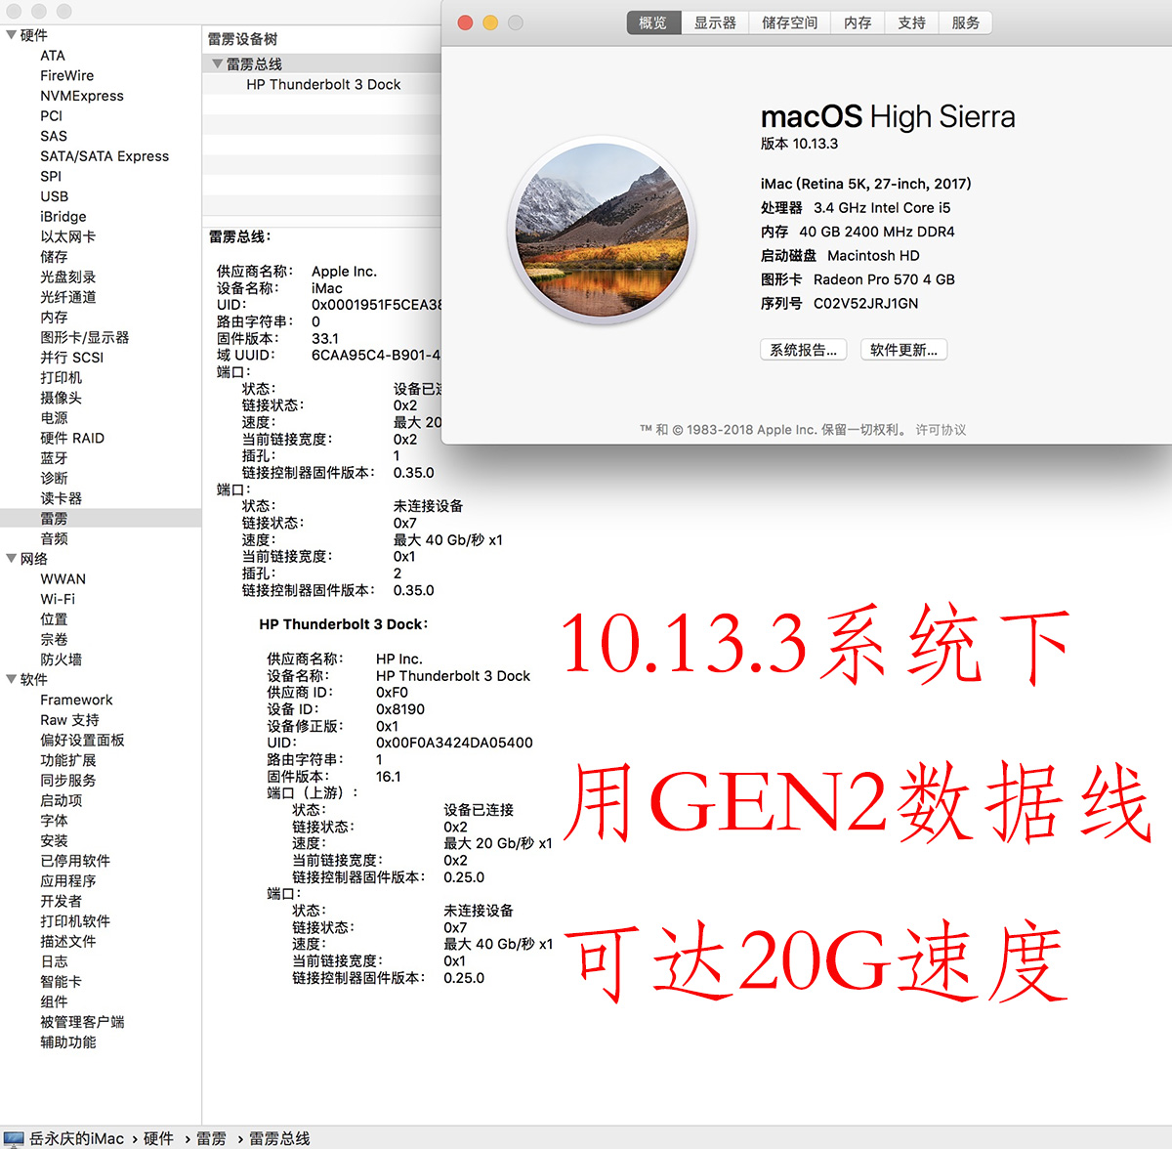The image size is (1172, 1149).
Task: Select PCI in the sidebar
Action: 51,116
